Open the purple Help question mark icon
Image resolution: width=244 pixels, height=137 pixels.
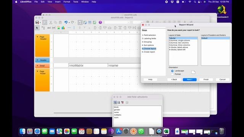click(x=100, y=22)
